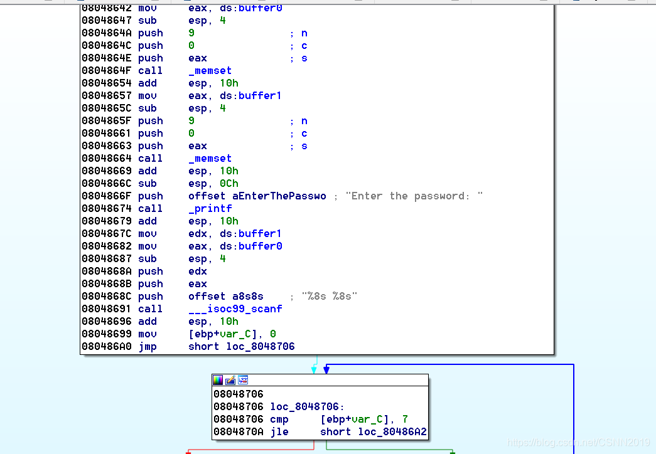The image size is (656, 454).
Task: Click the pencil edit icon on loc_8048706 node
Action: (x=230, y=380)
